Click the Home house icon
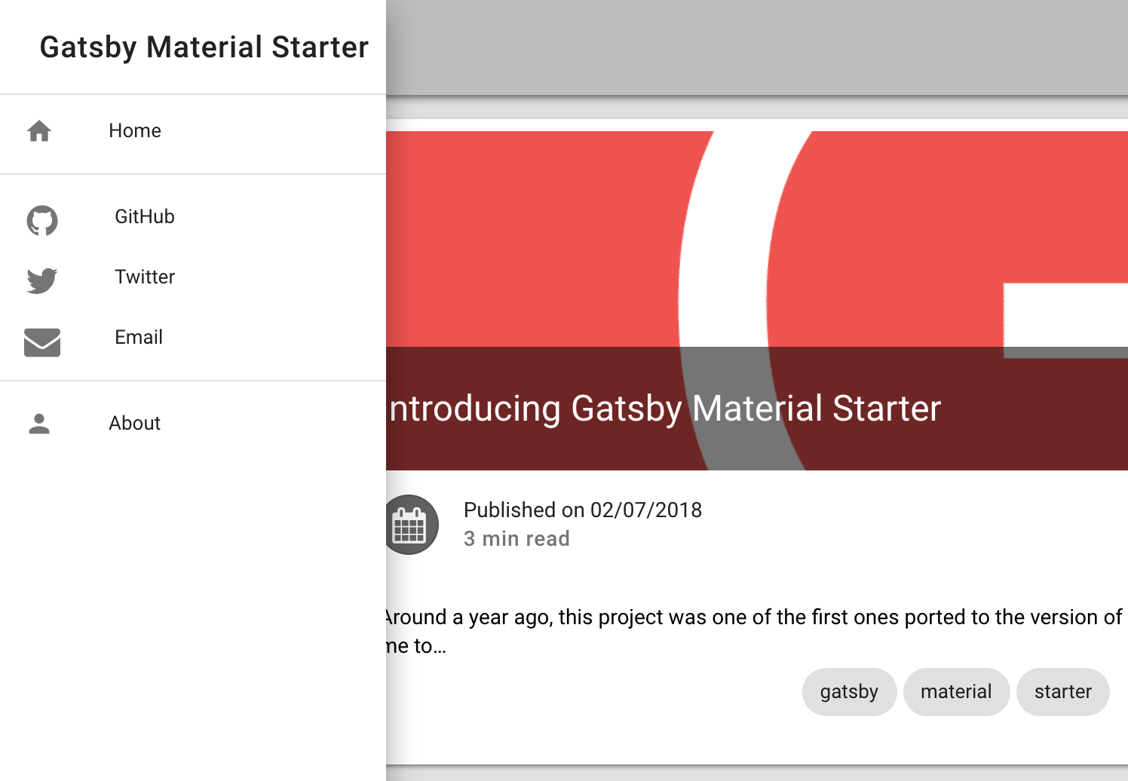Screen dimensions: 1128x781 coord(39,131)
